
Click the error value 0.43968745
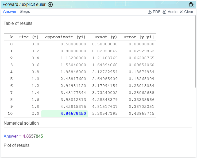141,113
